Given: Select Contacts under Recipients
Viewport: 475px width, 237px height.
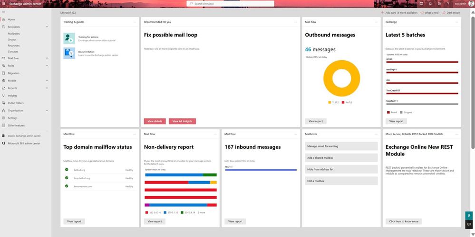Looking at the screenshot, I should click(x=13, y=52).
